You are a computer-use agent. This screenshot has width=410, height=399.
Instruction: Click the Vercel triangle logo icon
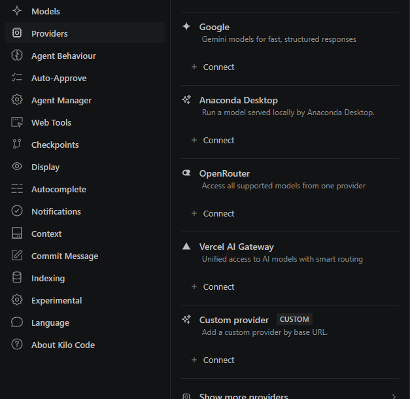(186, 247)
